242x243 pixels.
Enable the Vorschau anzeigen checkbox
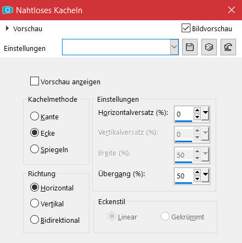pos(35,81)
